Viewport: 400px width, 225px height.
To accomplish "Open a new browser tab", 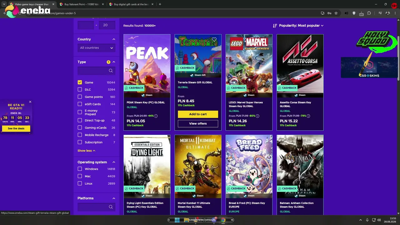I will pyautogui.click(x=160, y=4).
